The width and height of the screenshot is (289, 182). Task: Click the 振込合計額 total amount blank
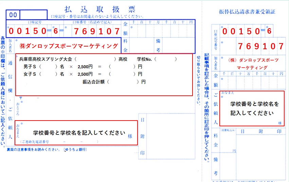coord(122,82)
